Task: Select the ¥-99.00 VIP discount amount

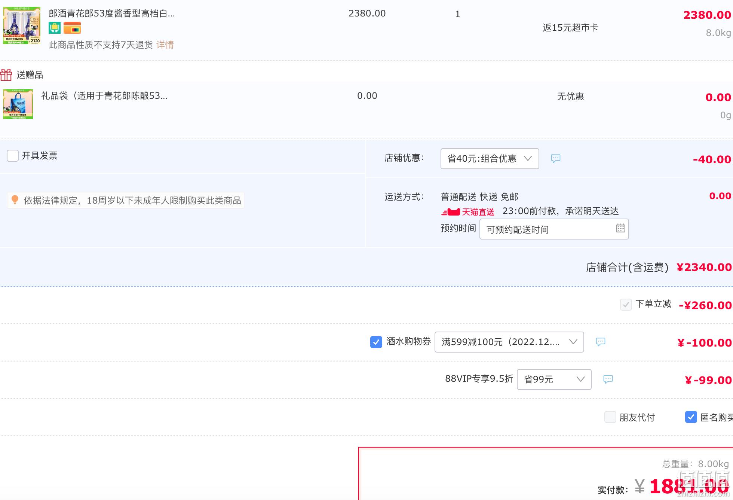Action: [708, 380]
